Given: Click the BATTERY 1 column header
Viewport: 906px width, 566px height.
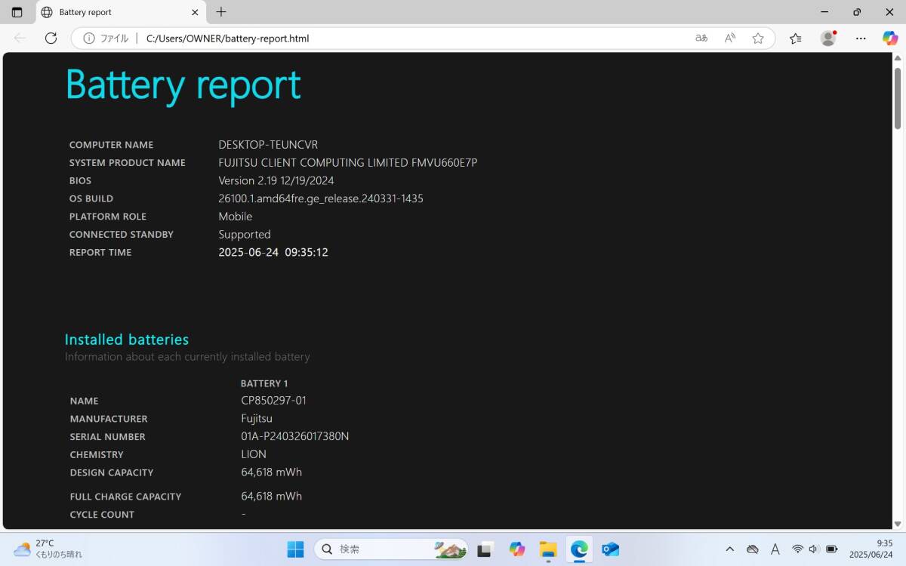Looking at the screenshot, I should pyautogui.click(x=264, y=383).
